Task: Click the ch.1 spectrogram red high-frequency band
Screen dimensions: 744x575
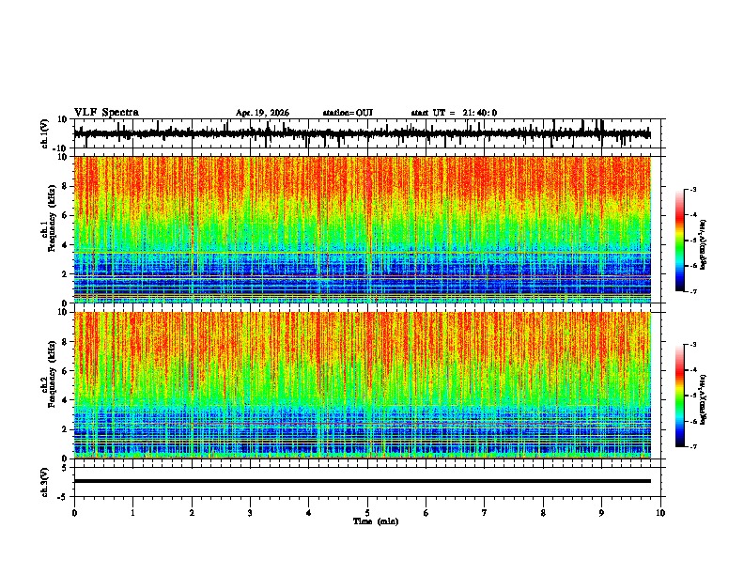Action: coord(362,180)
